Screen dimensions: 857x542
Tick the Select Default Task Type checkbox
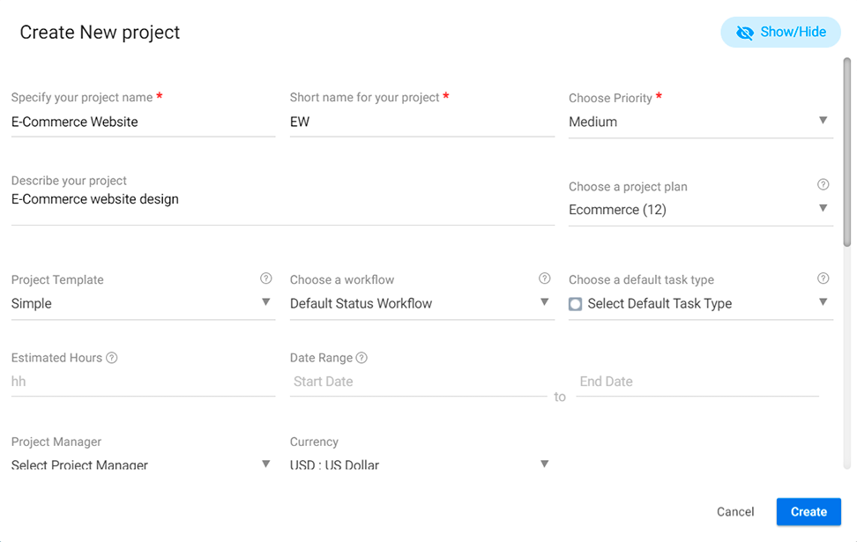[x=575, y=304]
